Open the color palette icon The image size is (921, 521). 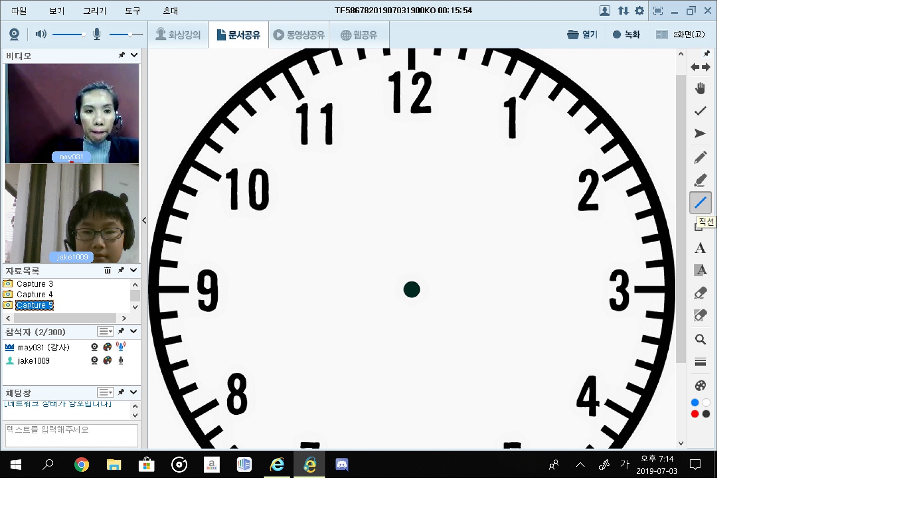click(x=700, y=385)
